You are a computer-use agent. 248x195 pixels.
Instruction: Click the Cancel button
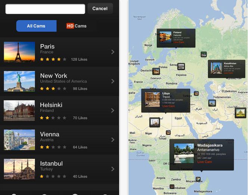[100, 9]
